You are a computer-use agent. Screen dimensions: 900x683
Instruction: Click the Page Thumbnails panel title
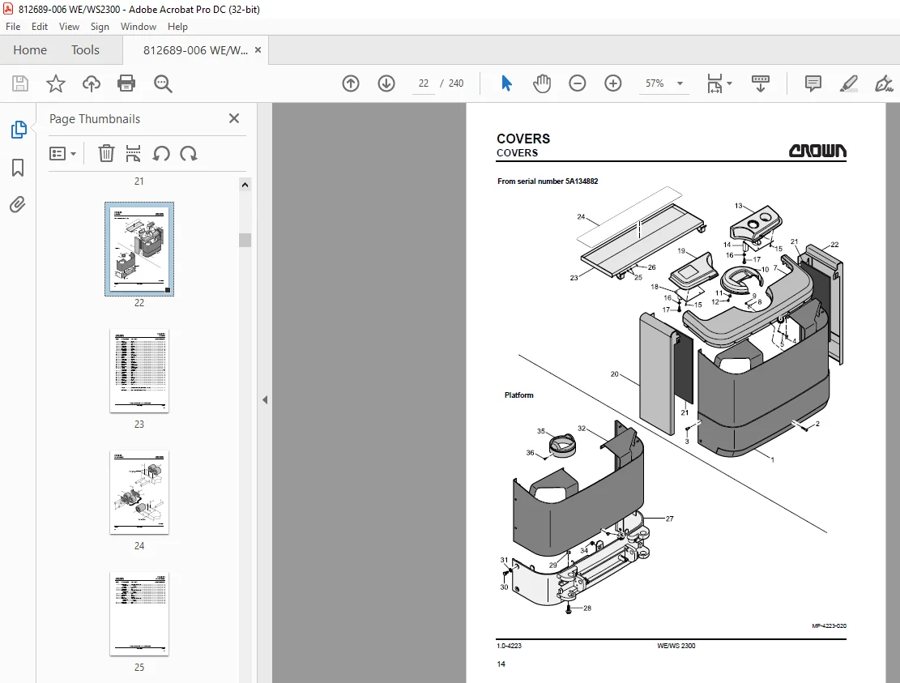click(95, 119)
